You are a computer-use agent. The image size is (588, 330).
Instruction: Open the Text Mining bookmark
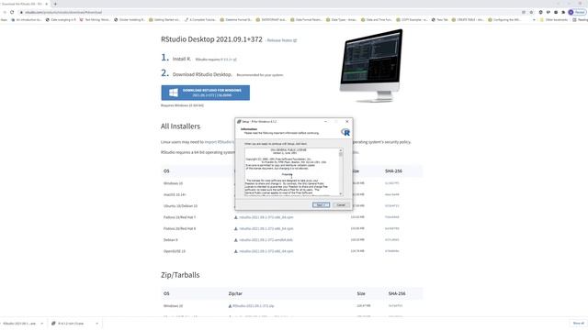click(95, 20)
